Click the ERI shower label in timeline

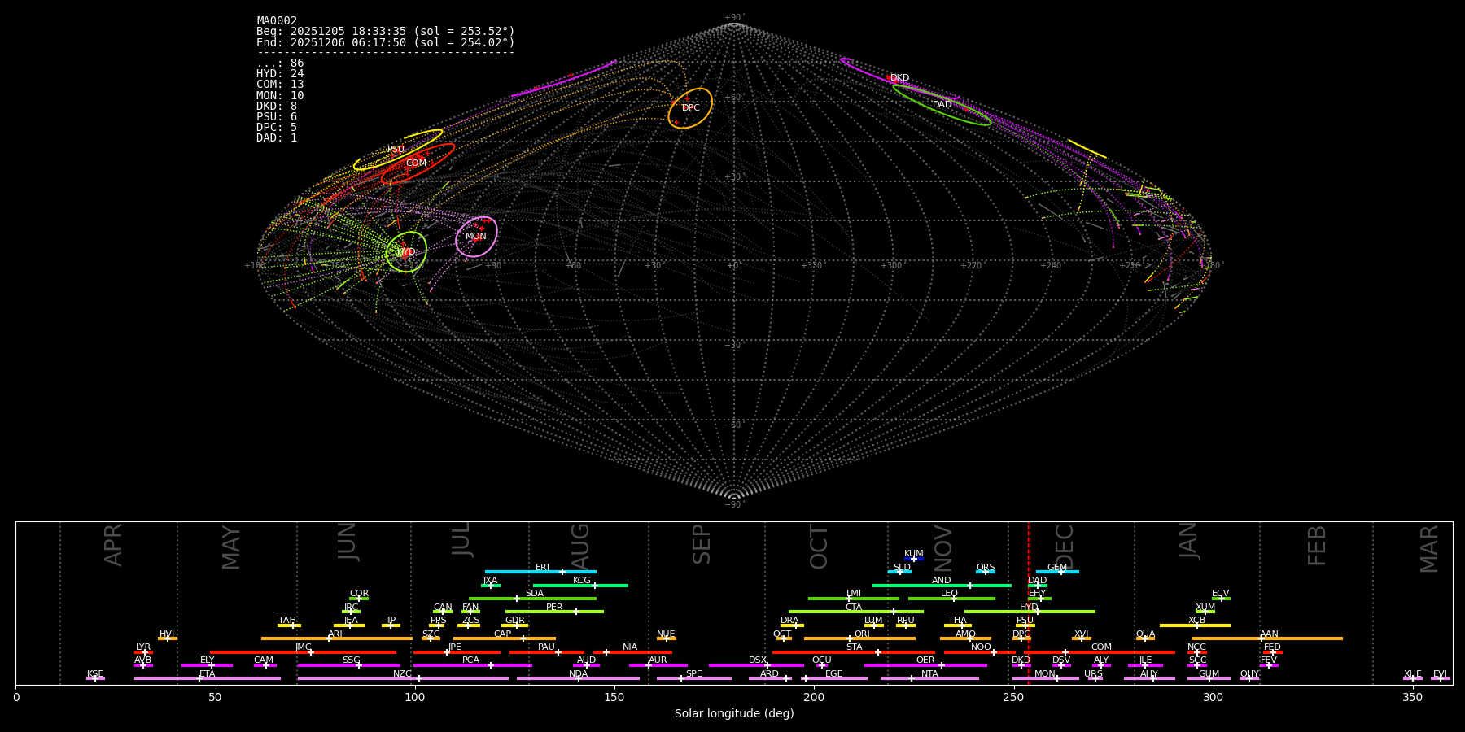pos(542,568)
